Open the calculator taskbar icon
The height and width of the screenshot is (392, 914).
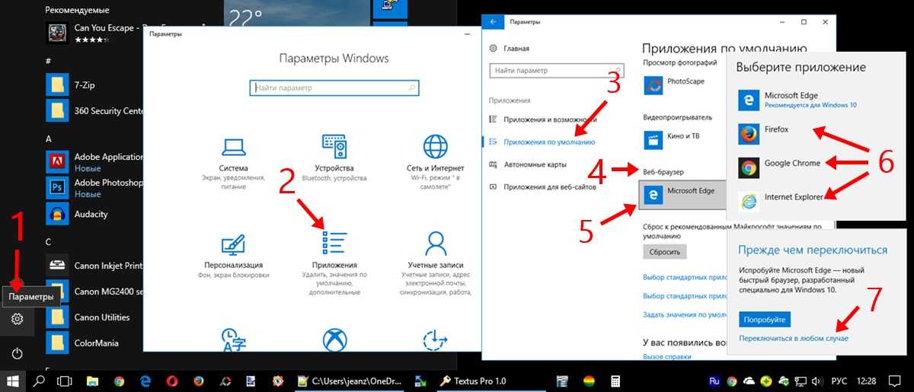pyautogui.click(x=615, y=381)
